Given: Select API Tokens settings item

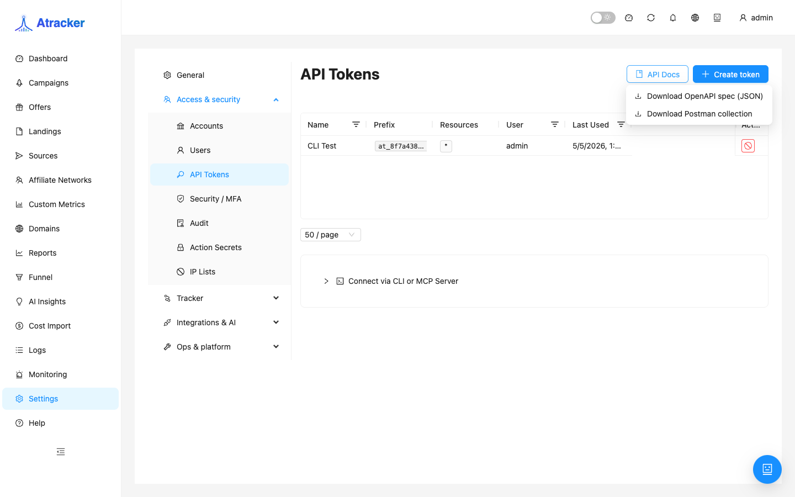Looking at the screenshot, I should (x=219, y=175).
